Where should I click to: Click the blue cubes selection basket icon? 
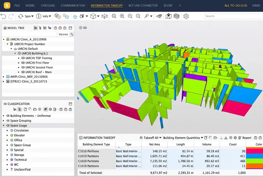point(65,16)
